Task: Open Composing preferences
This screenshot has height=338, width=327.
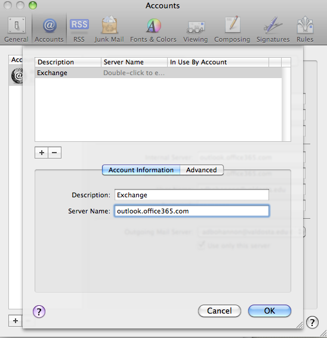Action: coord(232,30)
